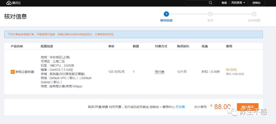Click the 核对信息 step label
Viewport: 276px width, 124px height.
pyautogui.click(x=166, y=20)
